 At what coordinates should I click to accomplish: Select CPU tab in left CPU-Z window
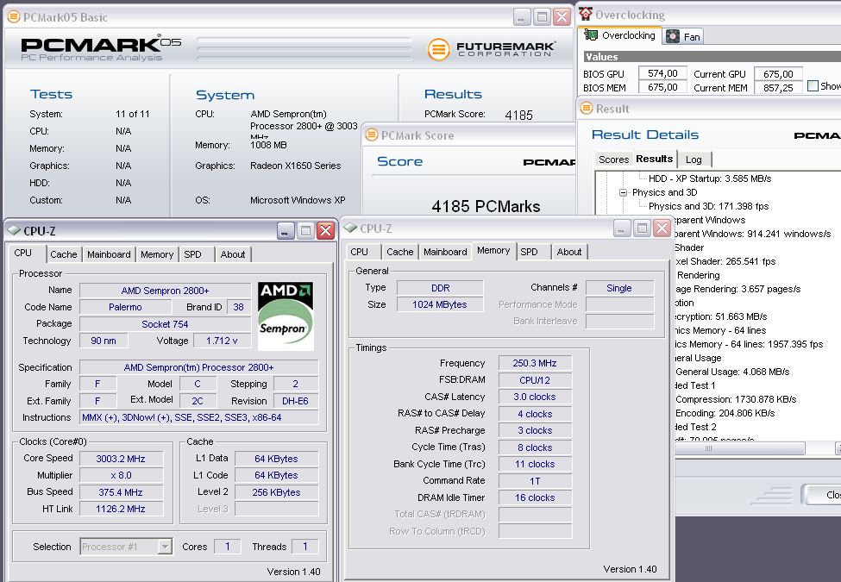point(23,253)
